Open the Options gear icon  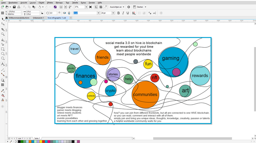click(129, 7)
